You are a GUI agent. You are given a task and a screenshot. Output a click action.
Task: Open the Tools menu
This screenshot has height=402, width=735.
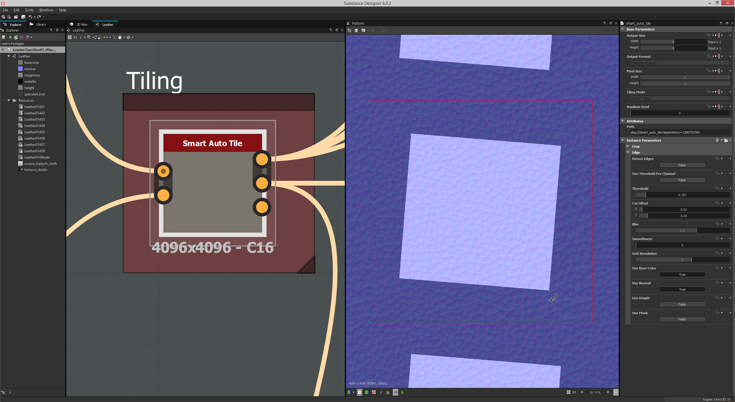point(29,10)
